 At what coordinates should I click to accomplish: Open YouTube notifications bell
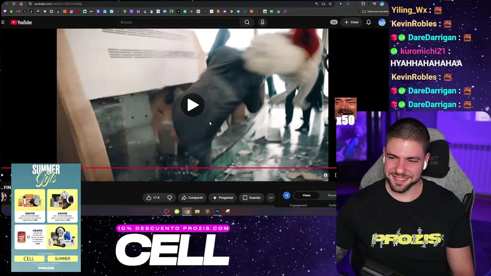pyautogui.click(x=368, y=22)
